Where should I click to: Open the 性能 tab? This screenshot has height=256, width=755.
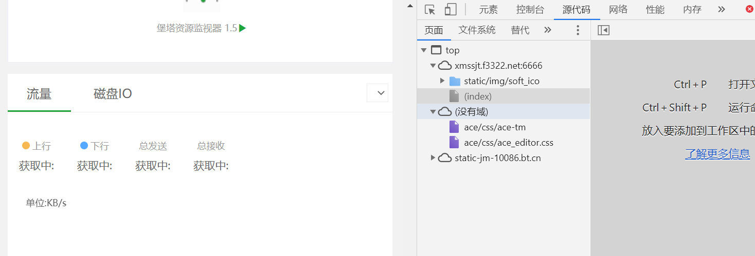click(655, 9)
